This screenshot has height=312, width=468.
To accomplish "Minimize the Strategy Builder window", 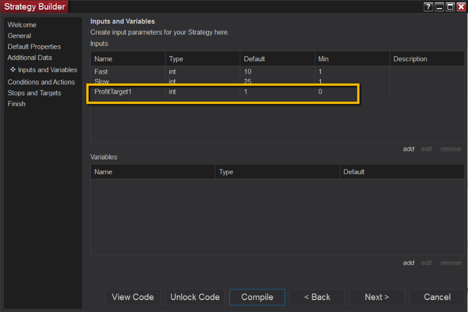I will 439,7.
